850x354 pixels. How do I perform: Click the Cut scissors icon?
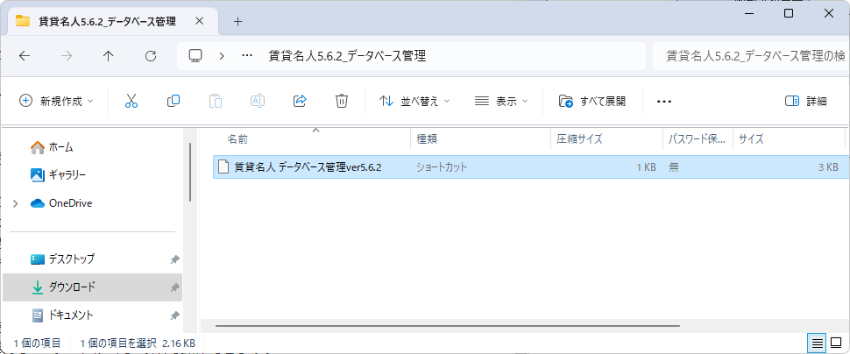(131, 101)
